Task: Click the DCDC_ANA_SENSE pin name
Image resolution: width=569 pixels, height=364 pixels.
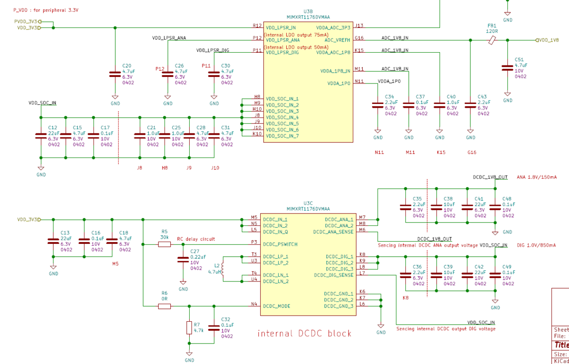Action: coord(333,232)
